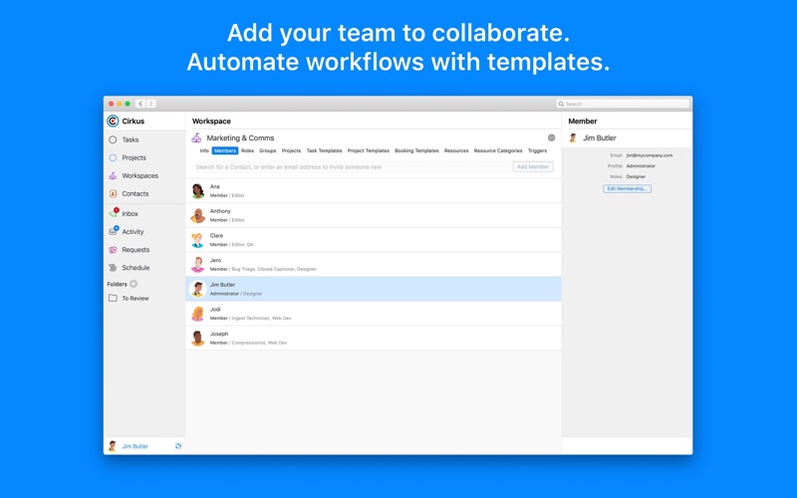Switch to the Task Templates tab

click(325, 151)
